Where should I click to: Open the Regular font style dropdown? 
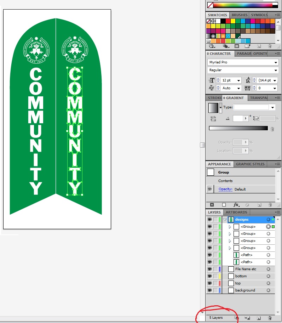click(276, 70)
